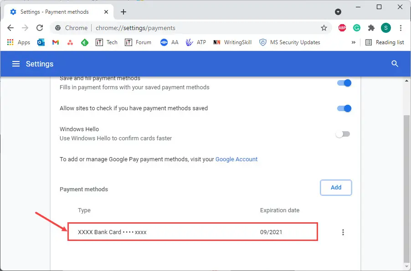Select the Settings - Payment methods tab
The image size is (411, 271).
(59, 12)
